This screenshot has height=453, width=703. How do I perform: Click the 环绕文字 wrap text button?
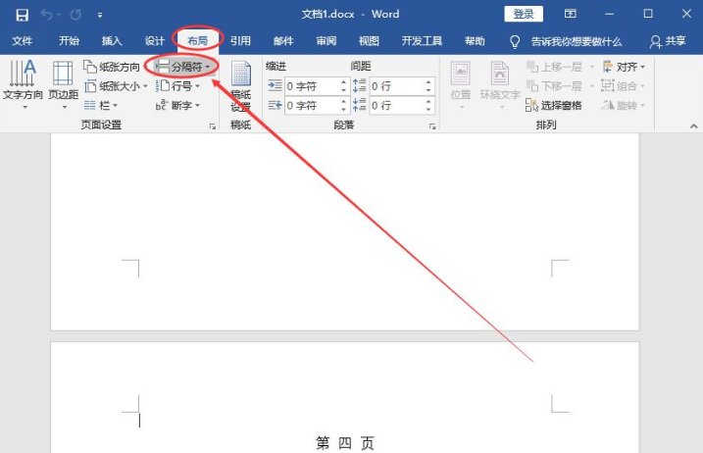(500, 84)
